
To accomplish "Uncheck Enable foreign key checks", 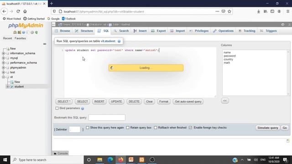I will (x=190, y=128).
